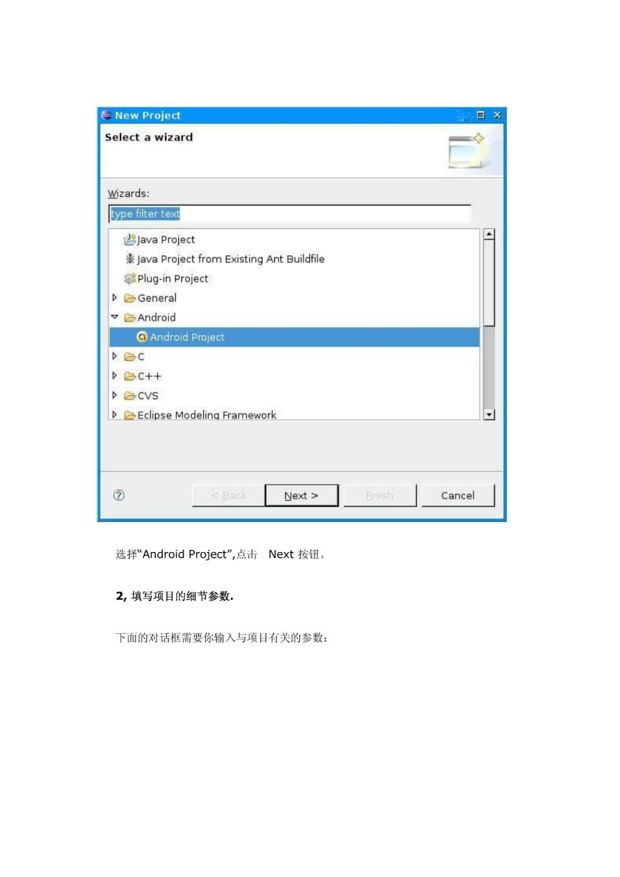This screenshot has height=877, width=620.
Task: Select Java Project from Existing Ant Buildfile
Action: pyautogui.click(x=231, y=259)
